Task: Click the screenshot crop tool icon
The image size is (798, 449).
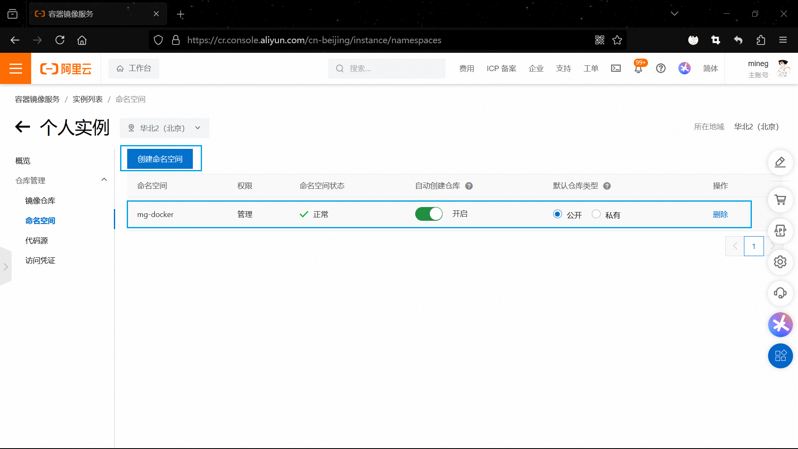Action: [x=716, y=40]
